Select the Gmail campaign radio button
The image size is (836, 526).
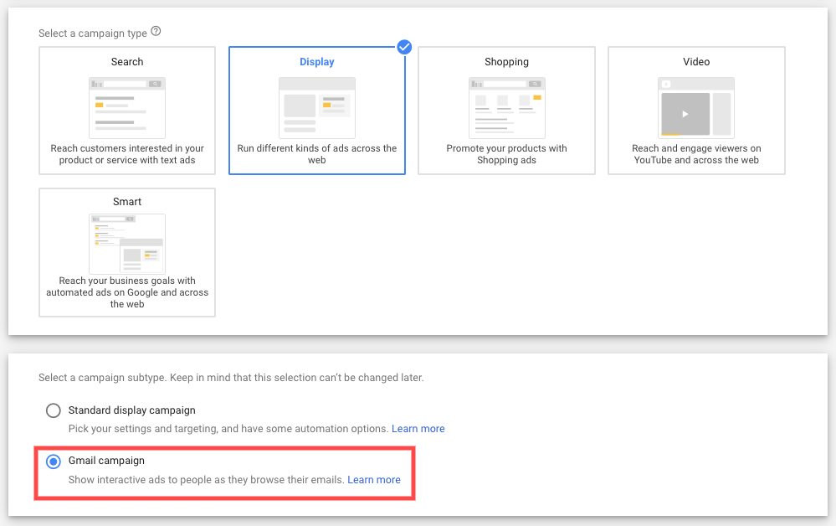[x=54, y=461]
